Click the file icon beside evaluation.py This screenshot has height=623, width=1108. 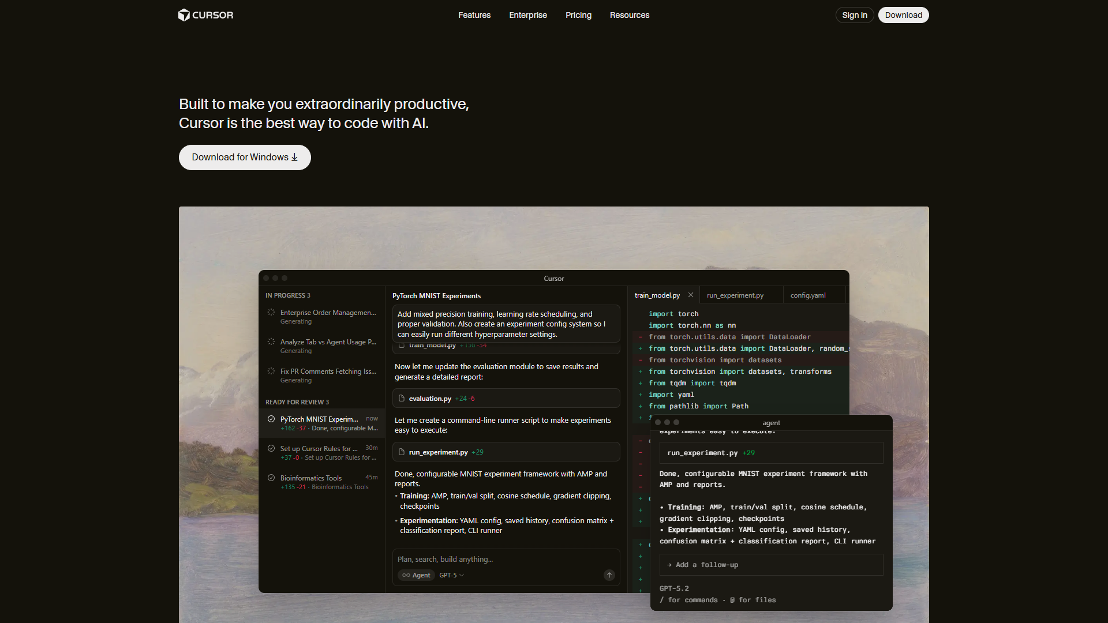pos(401,398)
